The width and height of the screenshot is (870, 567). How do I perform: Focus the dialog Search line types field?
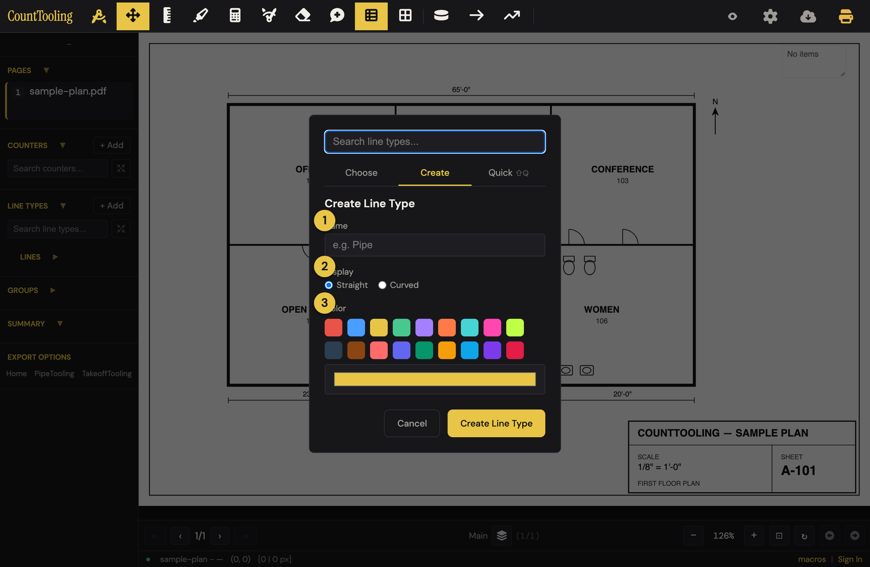[435, 142]
